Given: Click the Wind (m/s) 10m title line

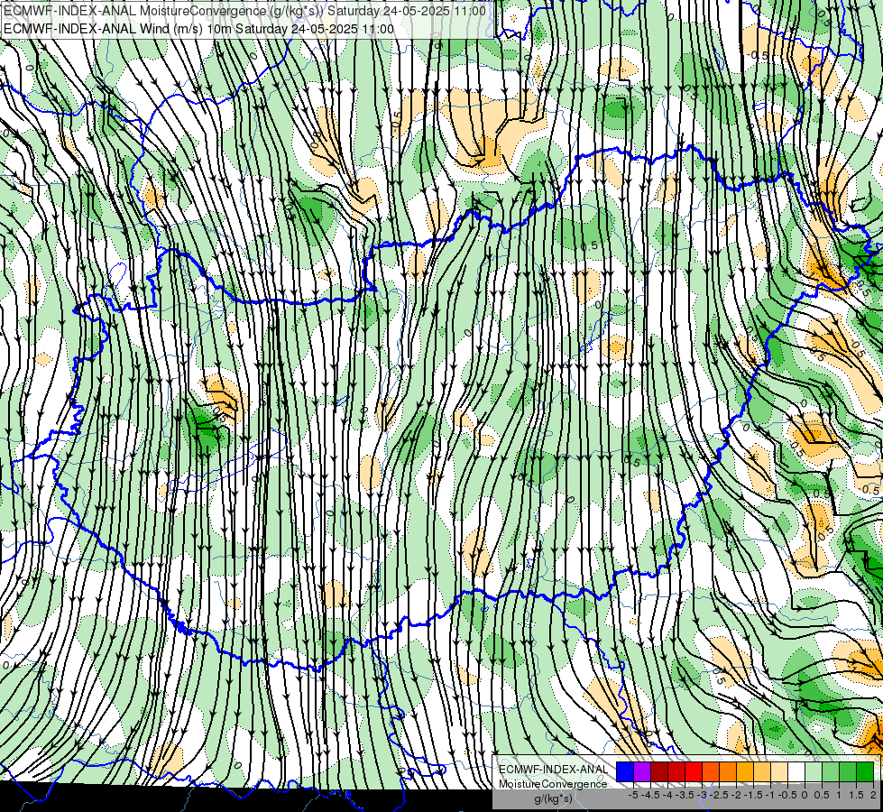Looking at the screenshot, I should pos(198,28).
